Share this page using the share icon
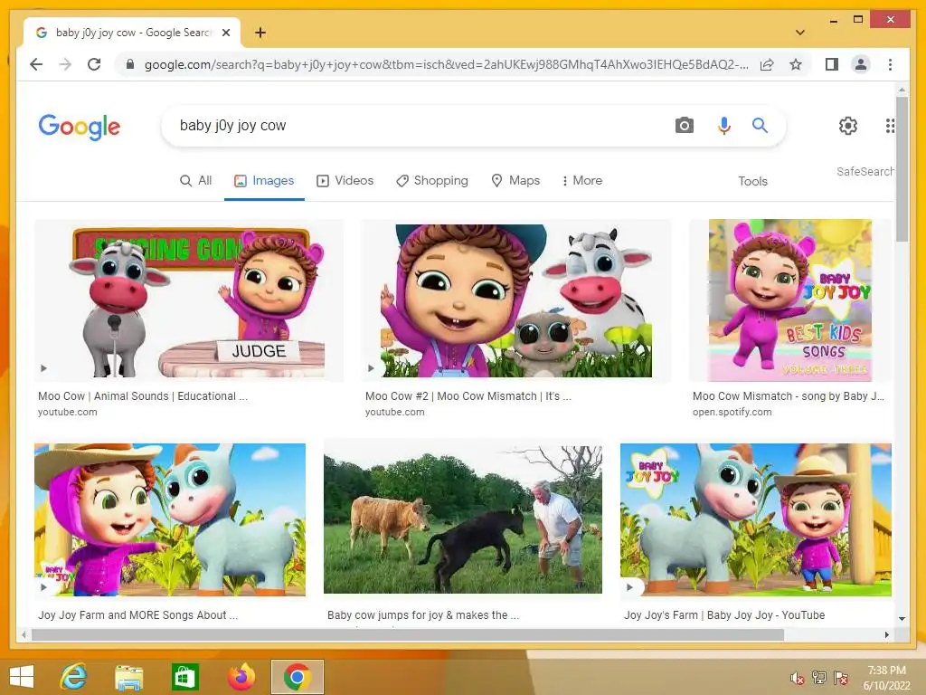 [767, 64]
